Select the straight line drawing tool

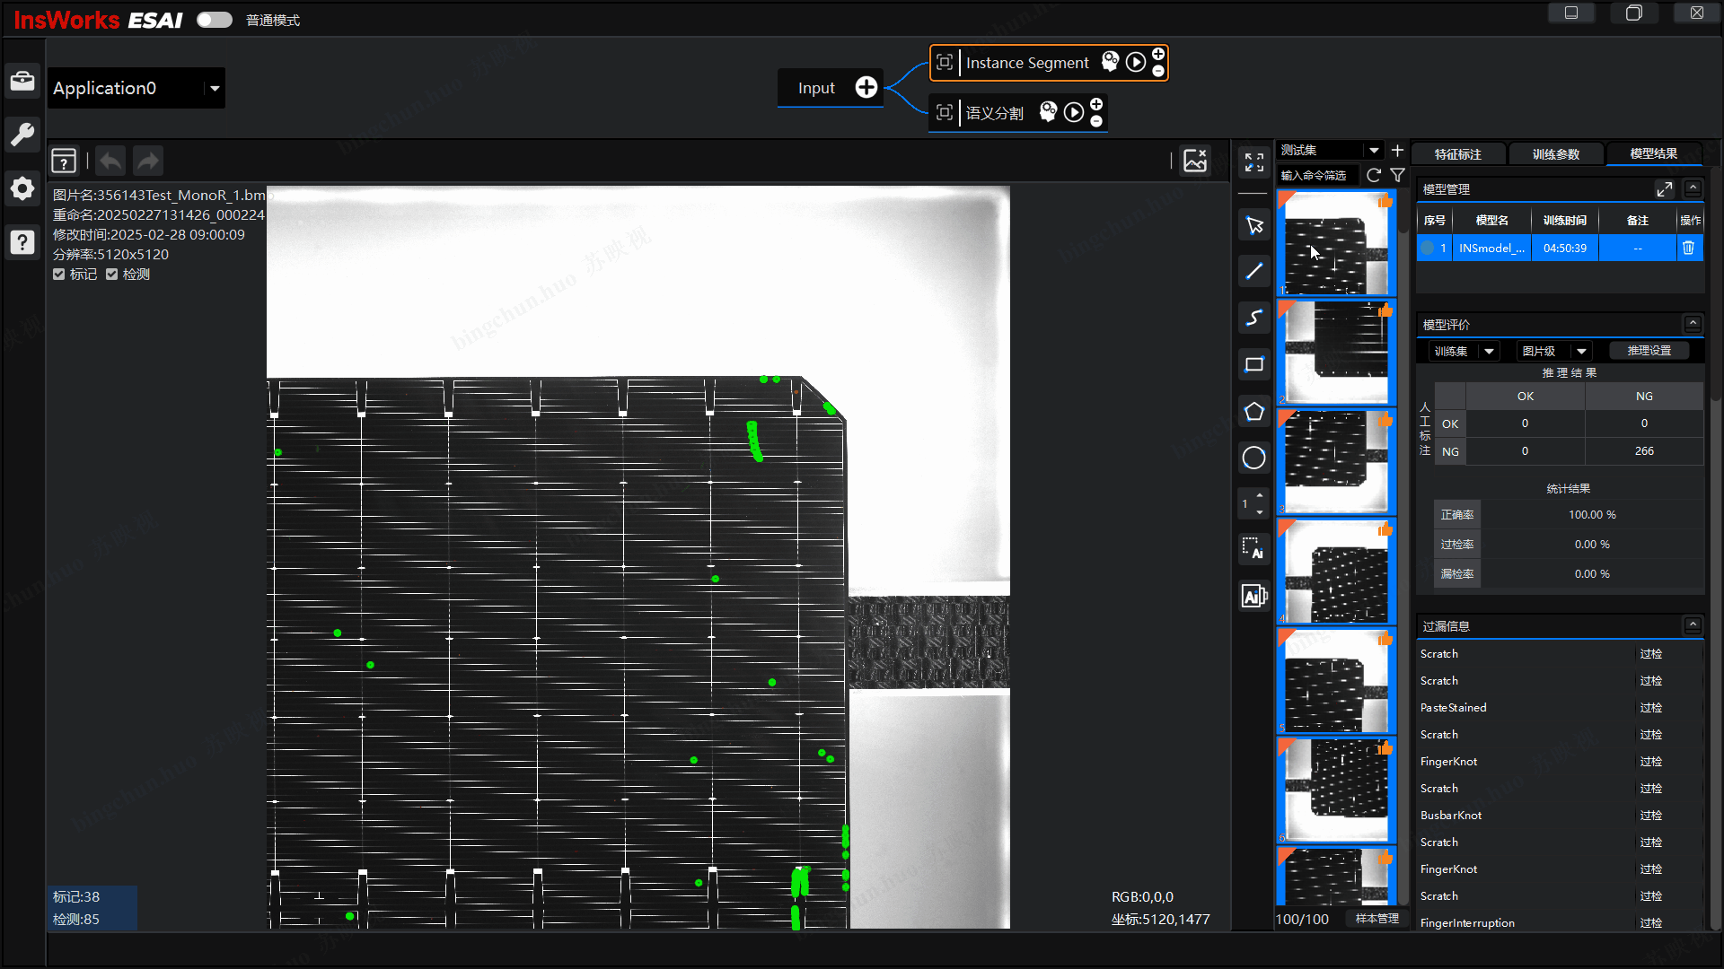tap(1253, 271)
